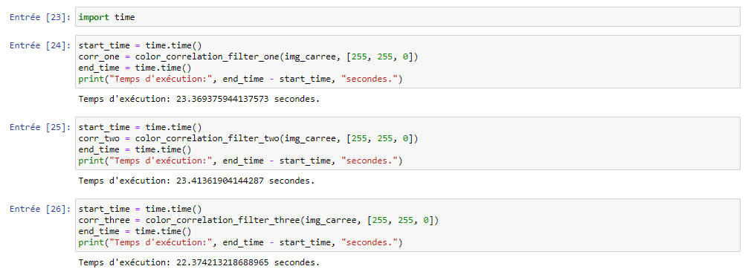Click the end_time line in cell 24
748x272 pixels.
135,68
